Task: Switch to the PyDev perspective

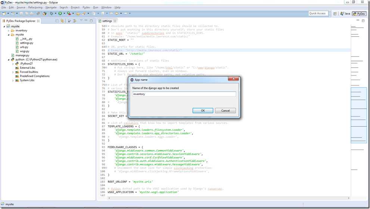Action: point(359,14)
